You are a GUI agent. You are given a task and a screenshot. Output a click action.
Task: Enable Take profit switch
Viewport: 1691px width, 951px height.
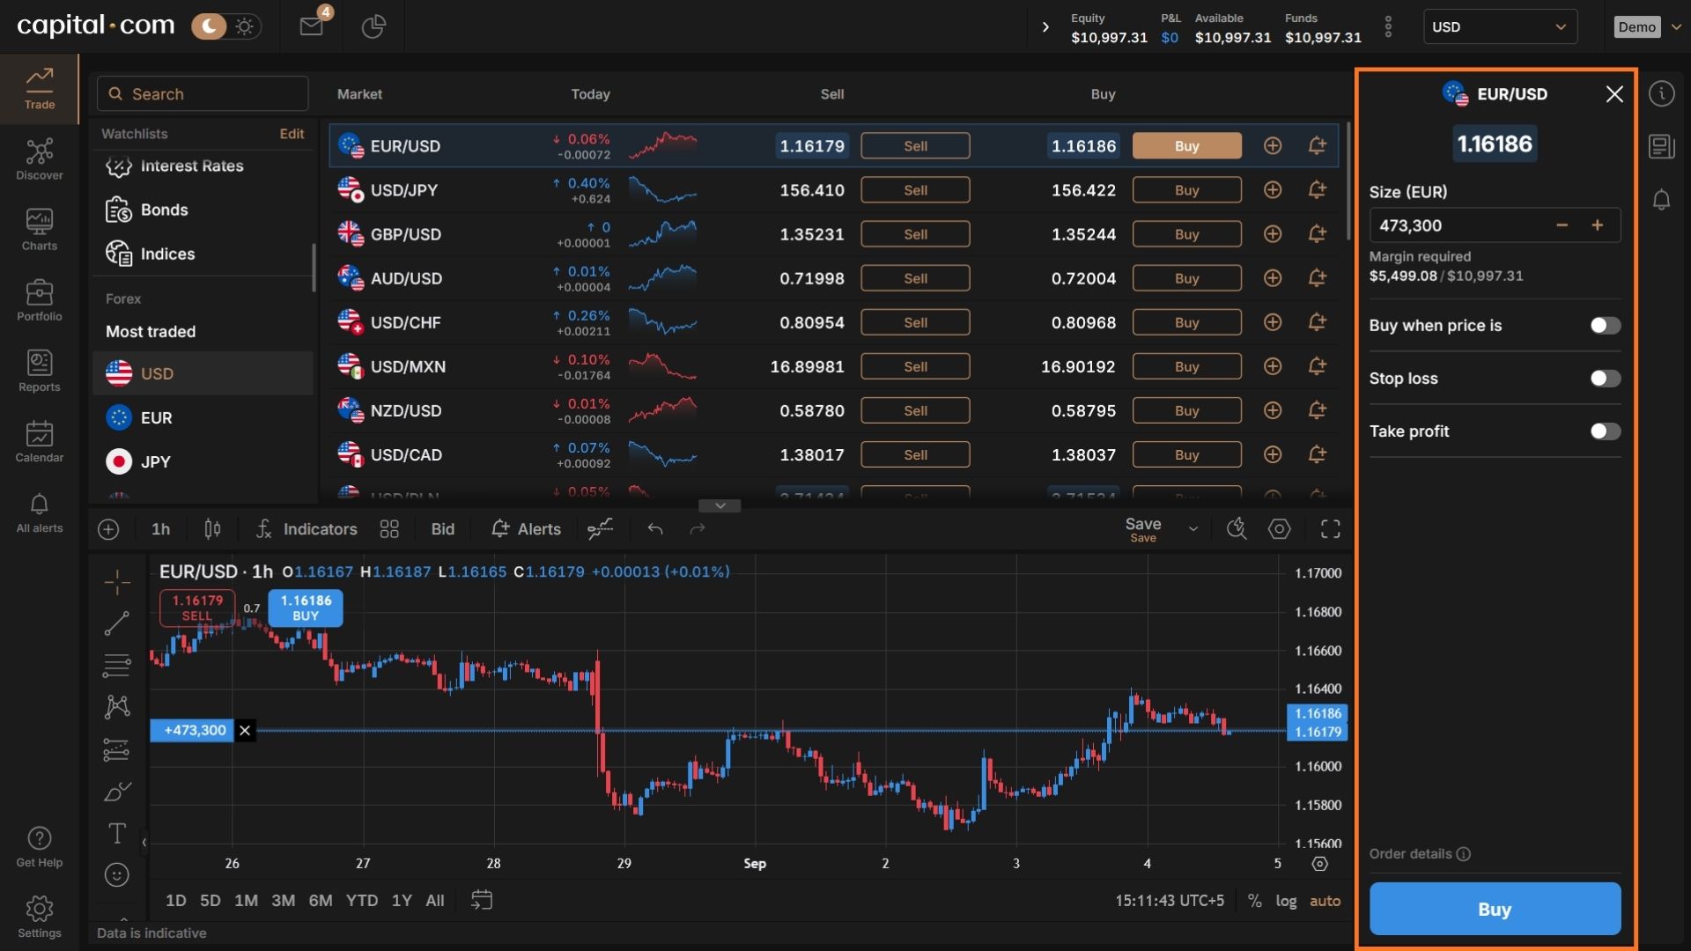click(1605, 431)
